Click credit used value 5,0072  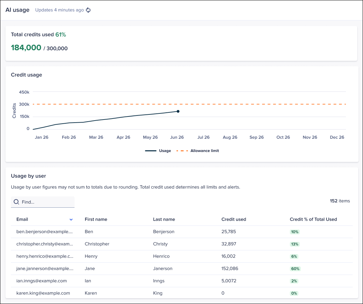(x=229, y=281)
